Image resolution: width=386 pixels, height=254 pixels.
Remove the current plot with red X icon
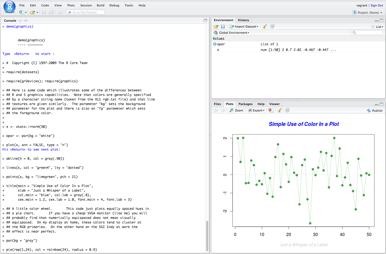[x=271, y=110]
